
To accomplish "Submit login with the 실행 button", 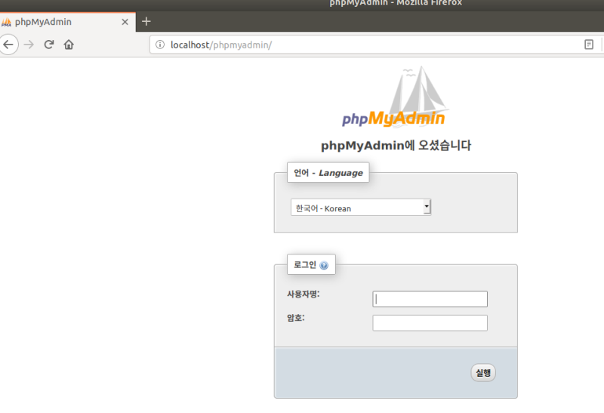I will (483, 372).
